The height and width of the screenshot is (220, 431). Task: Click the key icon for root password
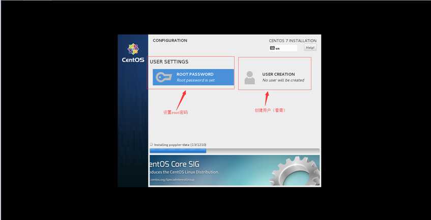pos(163,77)
